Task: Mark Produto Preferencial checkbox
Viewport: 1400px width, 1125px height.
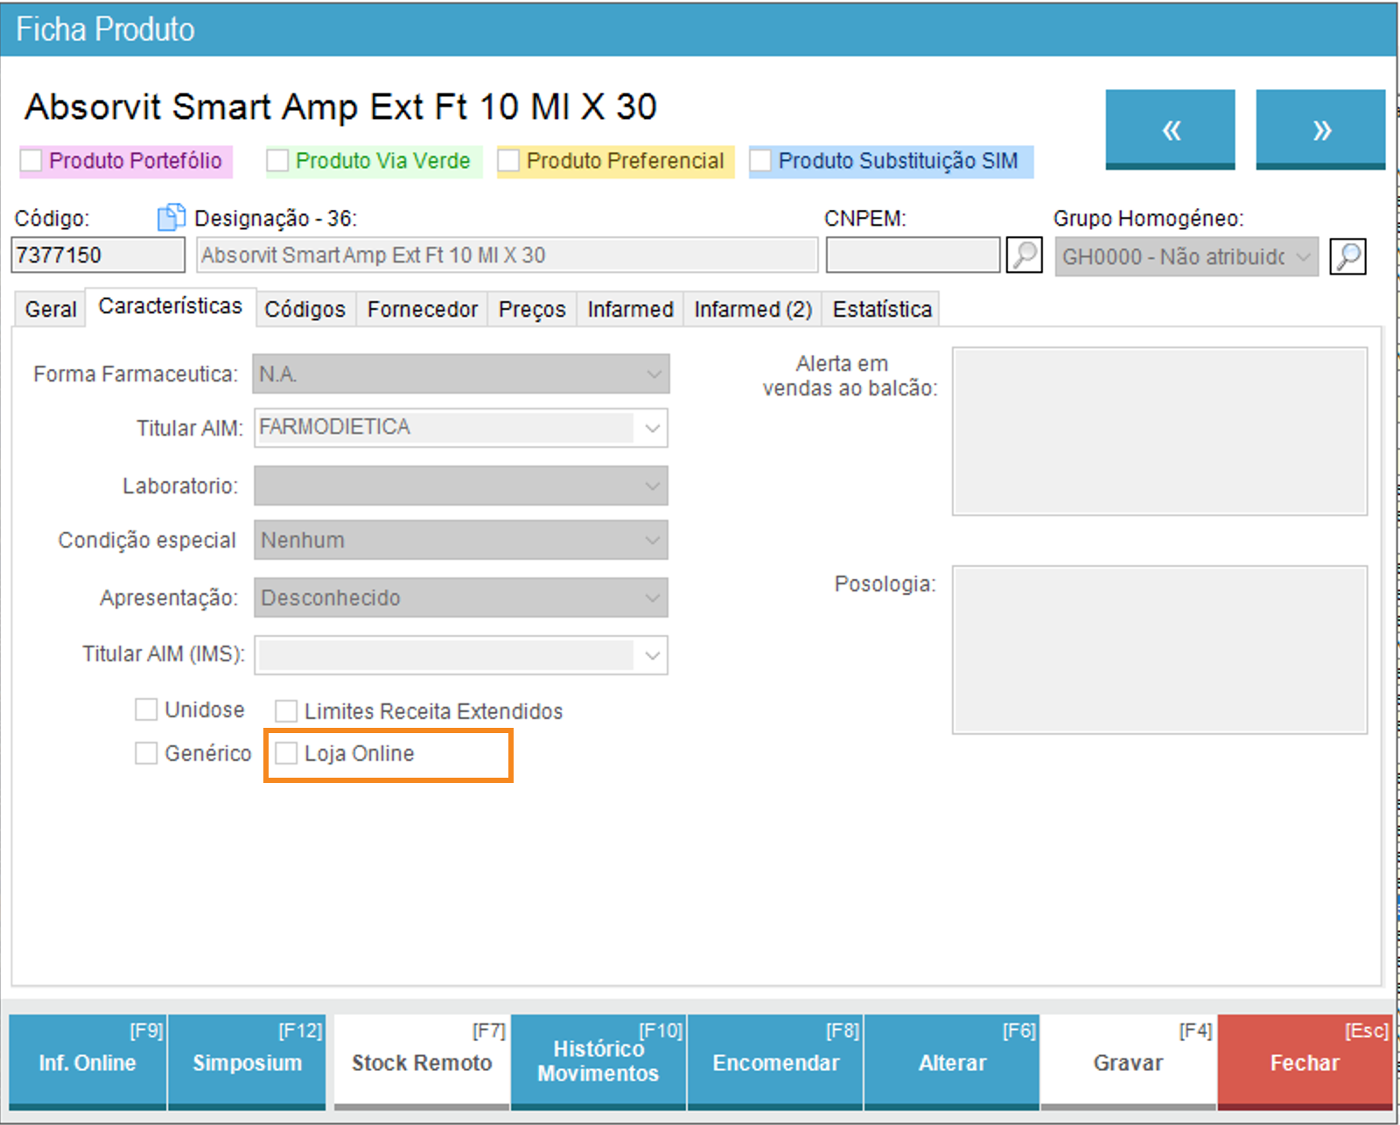Action: pos(509,161)
